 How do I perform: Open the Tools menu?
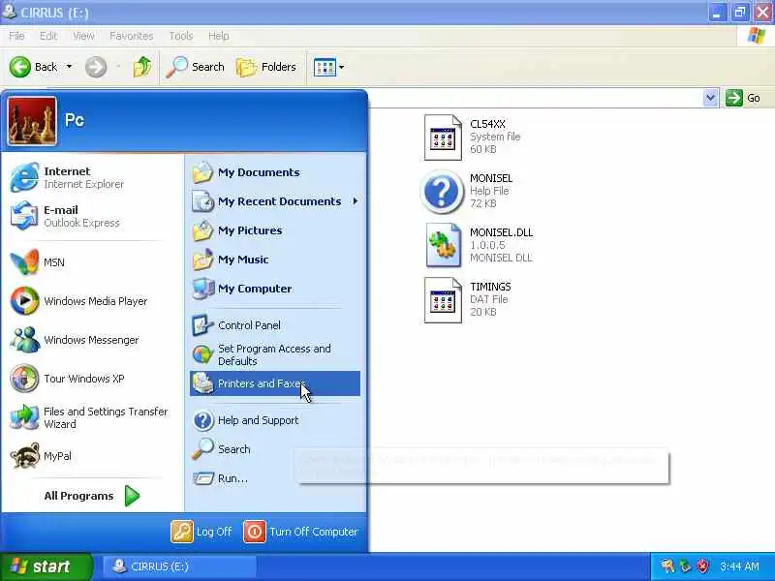pyautogui.click(x=181, y=36)
